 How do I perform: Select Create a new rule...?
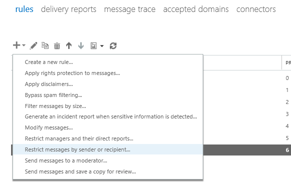(x=108, y=62)
